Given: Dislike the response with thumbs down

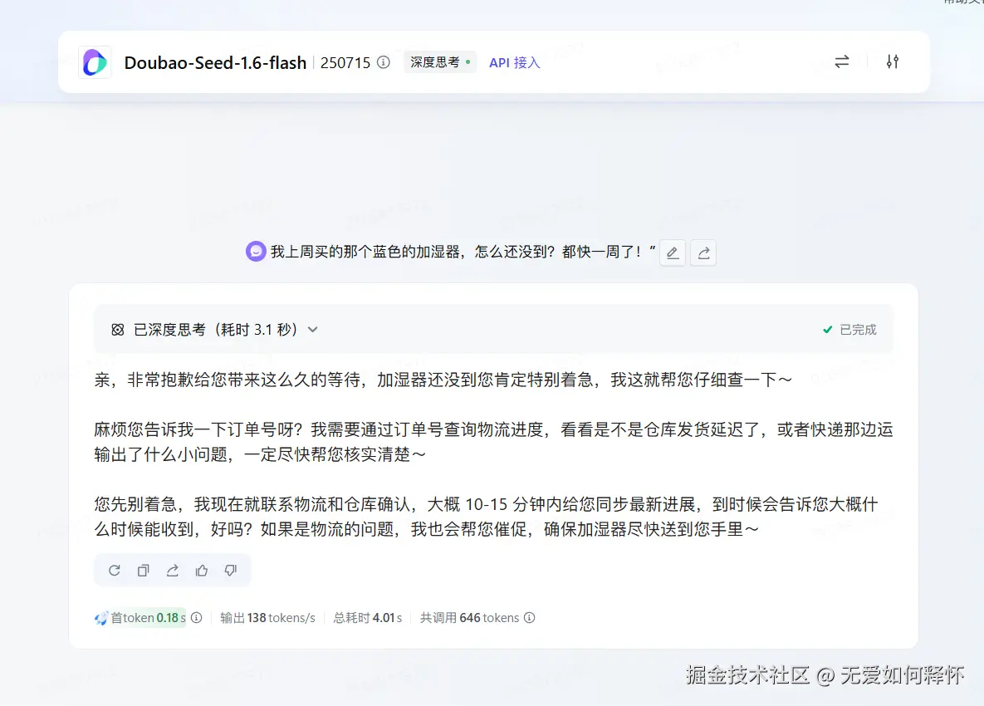Looking at the screenshot, I should (x=231, y=570).
